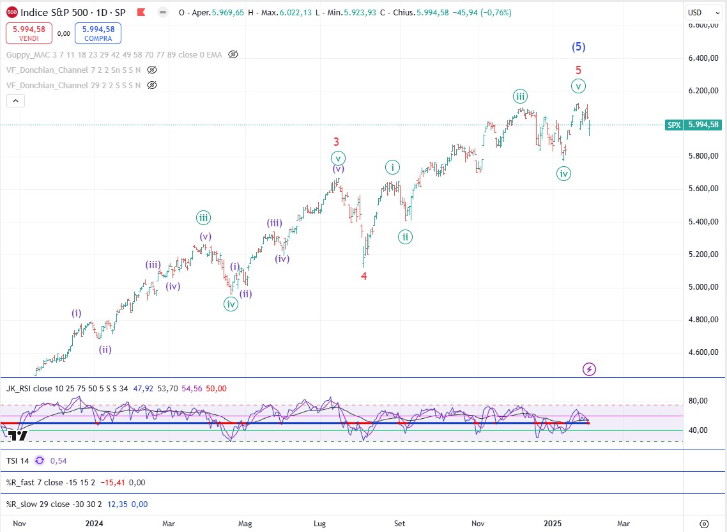Click the opening value 5.969,65
Image resolution: width=727 pixels, height=532 pixels.
pyautogui.click(x=227, y=13)
